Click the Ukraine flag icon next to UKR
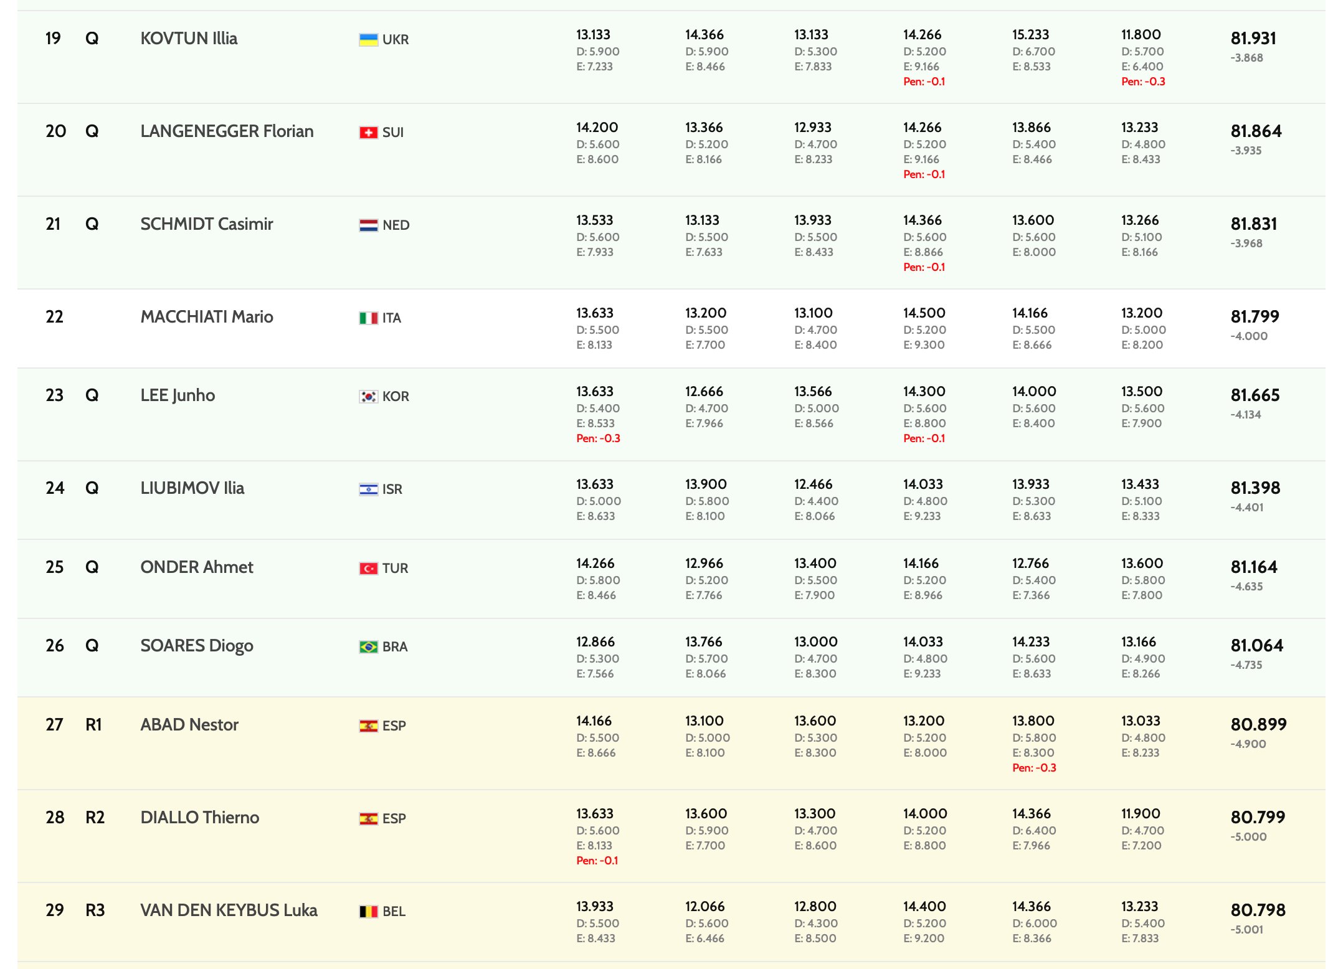 (x=368, y=40)
